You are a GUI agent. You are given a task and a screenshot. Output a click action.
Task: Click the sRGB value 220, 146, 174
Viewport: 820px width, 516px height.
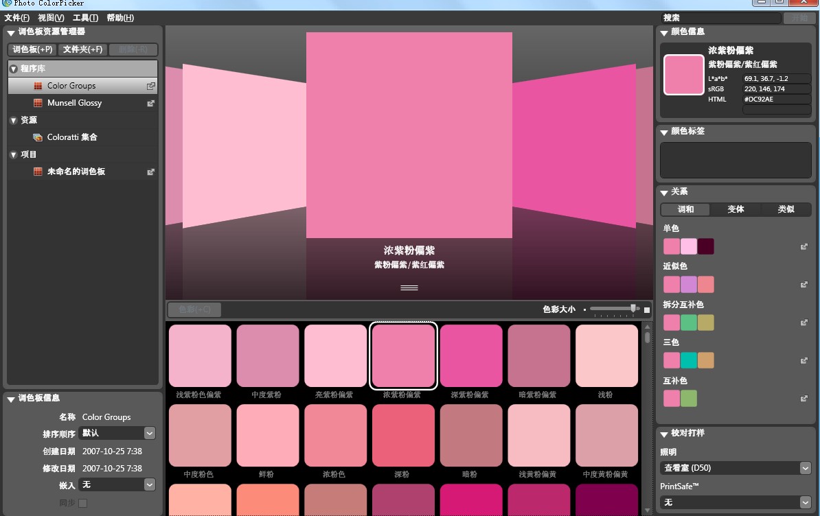coord(777,89)
